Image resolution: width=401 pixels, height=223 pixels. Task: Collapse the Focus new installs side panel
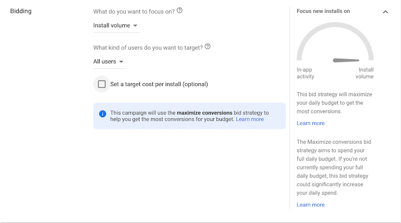point(385,12)
